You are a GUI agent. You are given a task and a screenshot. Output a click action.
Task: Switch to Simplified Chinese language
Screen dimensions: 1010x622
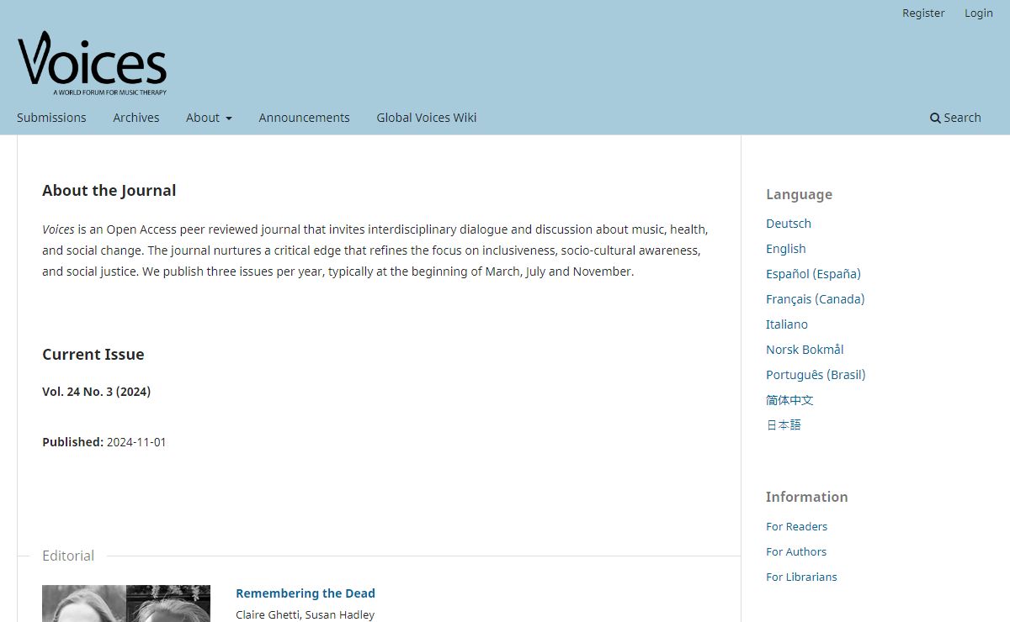pos(789,400)
